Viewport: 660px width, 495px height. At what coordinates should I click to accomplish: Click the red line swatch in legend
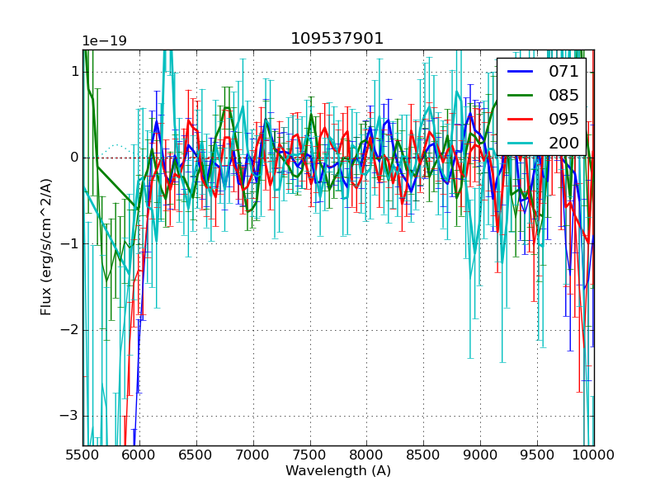[x=521, y=120]
